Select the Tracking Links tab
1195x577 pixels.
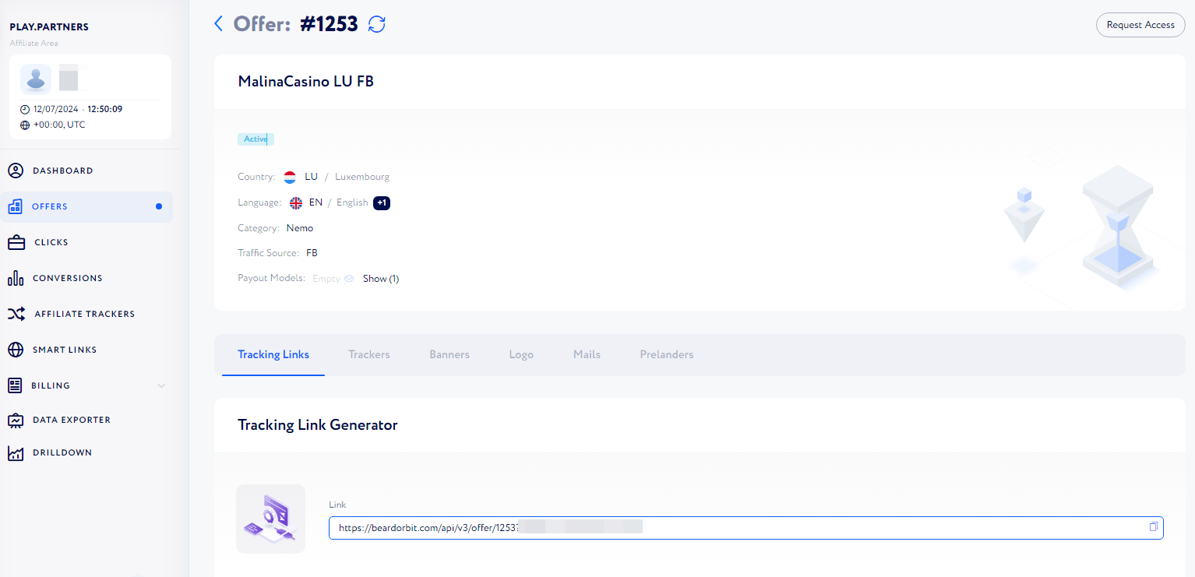pyautogui.click(x=273, y=354)
